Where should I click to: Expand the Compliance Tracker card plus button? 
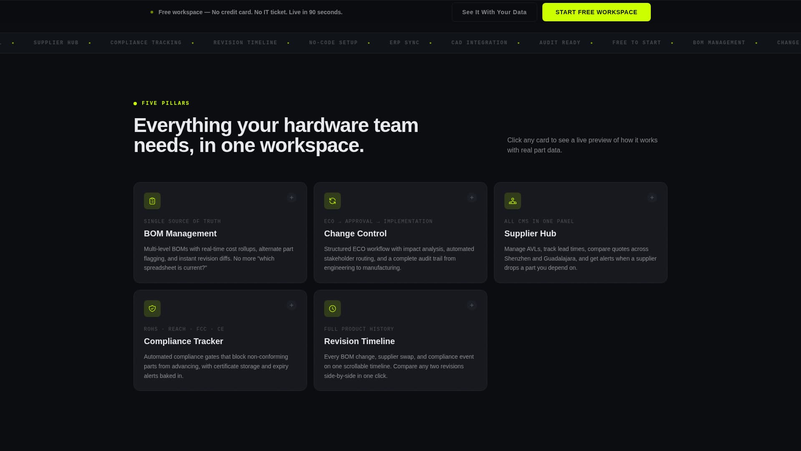click(x=292, y=305)
